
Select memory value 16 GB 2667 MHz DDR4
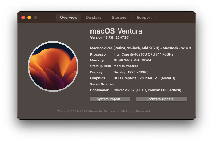tap(132, 60)
